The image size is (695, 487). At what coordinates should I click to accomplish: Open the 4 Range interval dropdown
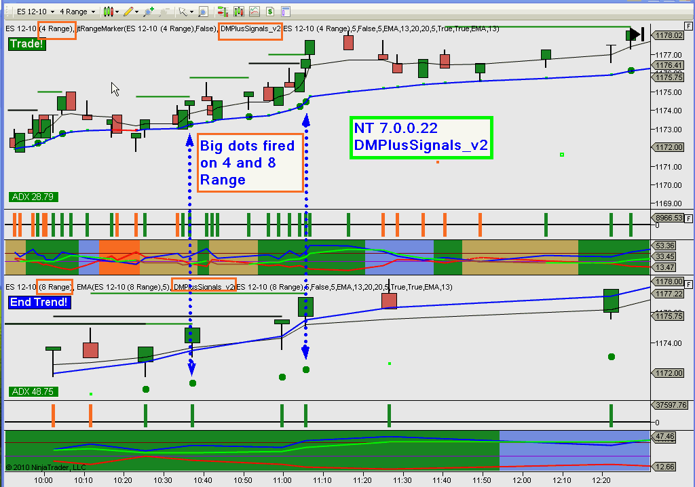coord(77,12)
